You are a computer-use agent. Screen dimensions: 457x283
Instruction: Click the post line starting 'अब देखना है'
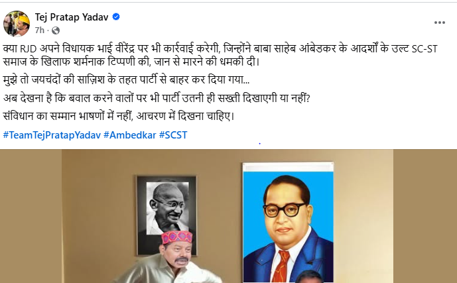[x=157, y=98]
